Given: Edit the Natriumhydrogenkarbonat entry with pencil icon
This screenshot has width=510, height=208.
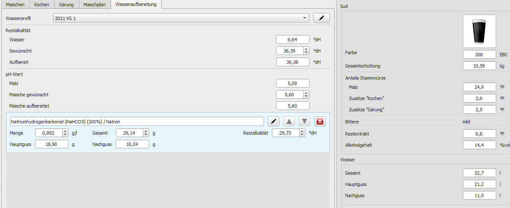Looking at the screenshot, I should pos(274,121).
